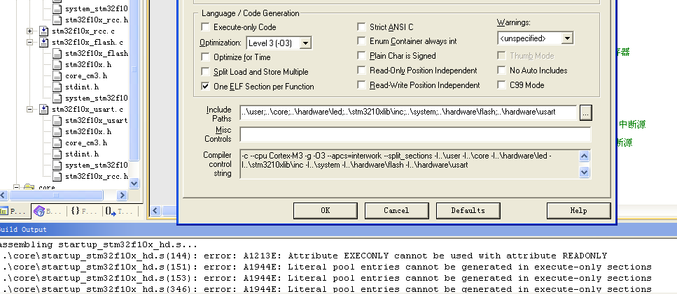Click inside the Compiler control string box
677x294 pixels.
409,163
